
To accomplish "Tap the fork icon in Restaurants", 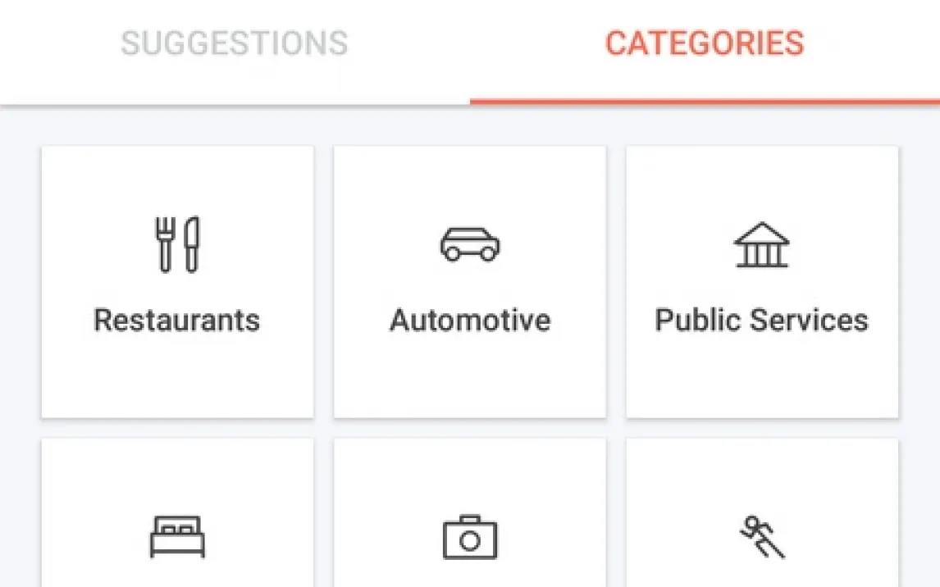I will click(165, 243).
